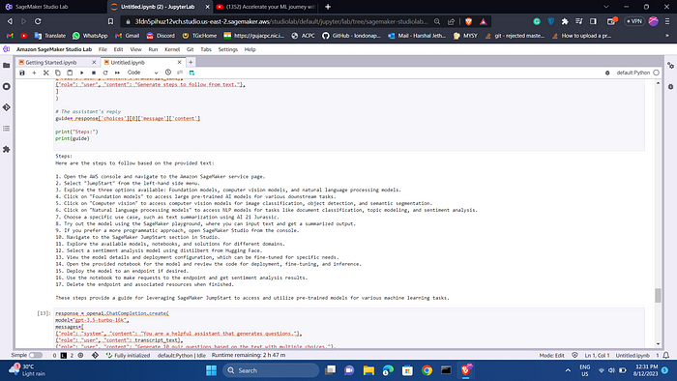
Task: Open File Explorer from the taskbar
Action: click(368, 370)
